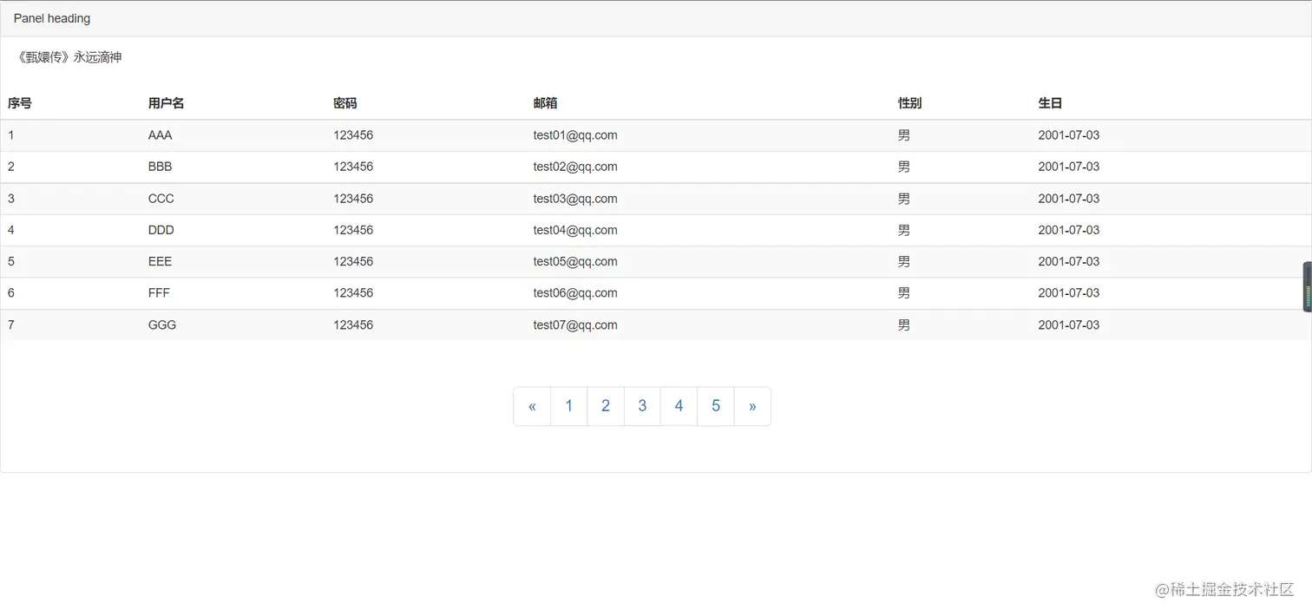This screenshot has width=1312, height=616.
Task: Select username cell BBB
Action: 161,167
